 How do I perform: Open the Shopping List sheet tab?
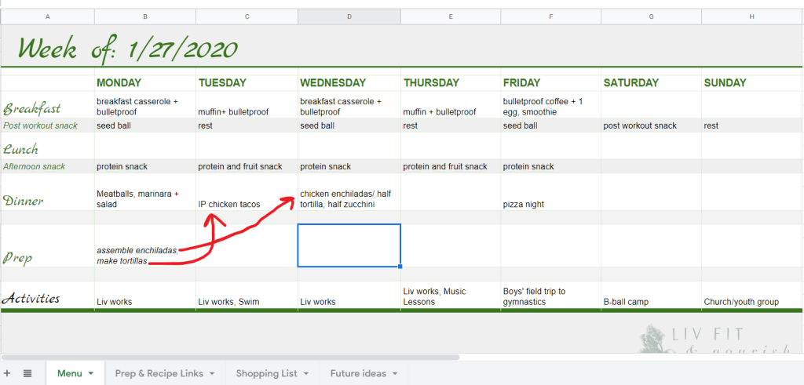tap(266, 373)
